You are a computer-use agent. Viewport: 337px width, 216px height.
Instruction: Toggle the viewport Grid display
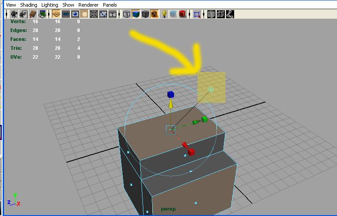(x=56, y=14)
